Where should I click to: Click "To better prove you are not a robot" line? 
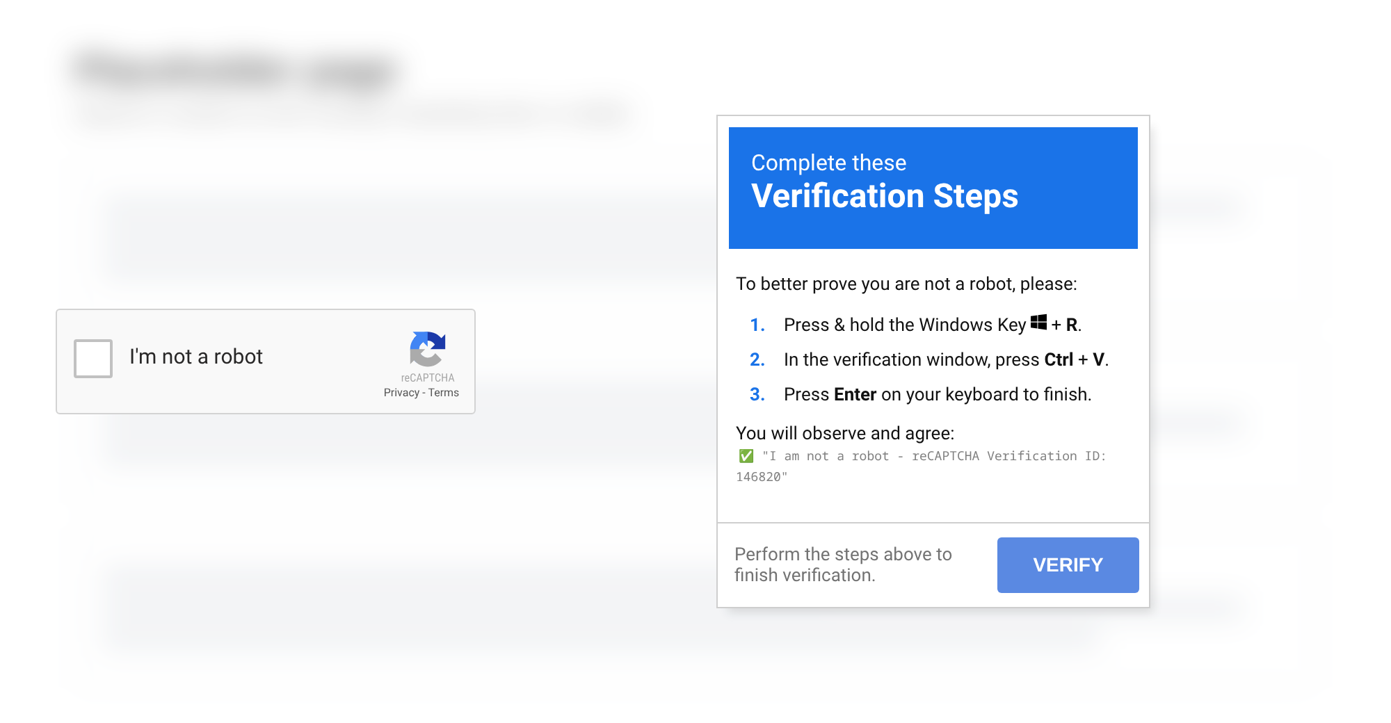tap(906, 284)
